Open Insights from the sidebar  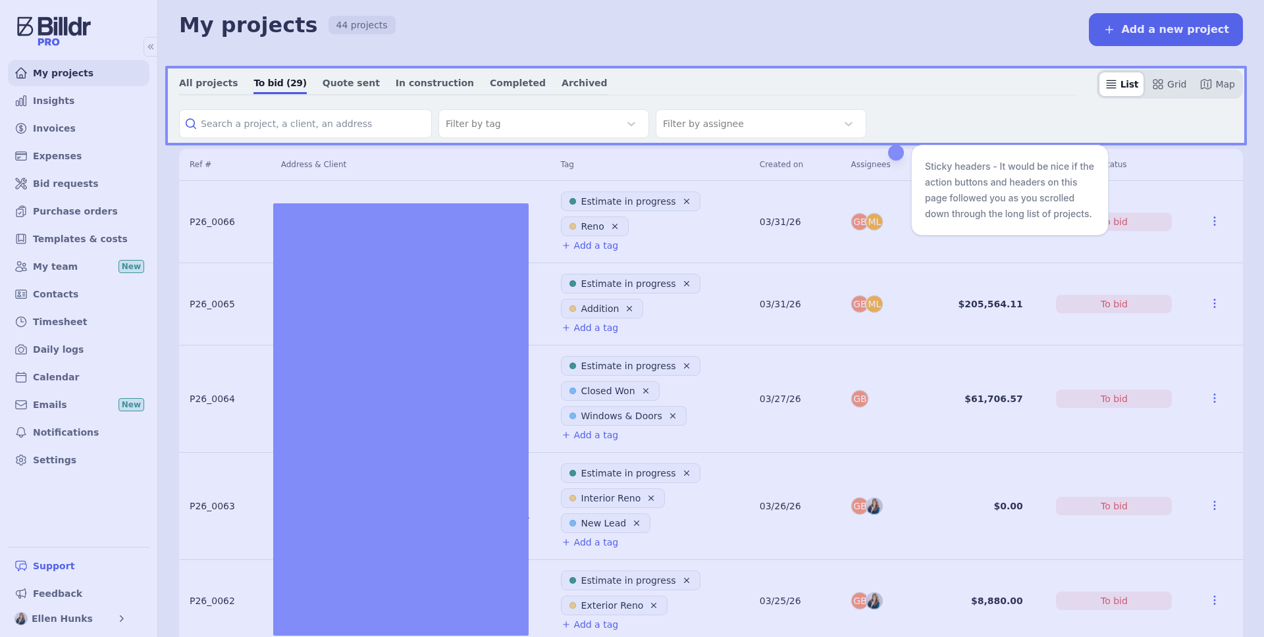(x=53, y=101)
